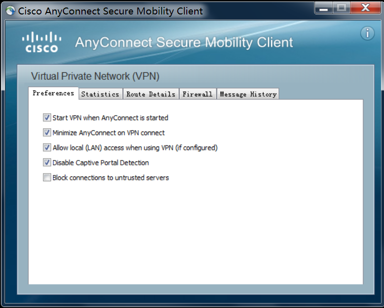Screen dimensions: 384x308
Task: Disable Allow local (LAN) access checkbox
Action: click(47, 148)
